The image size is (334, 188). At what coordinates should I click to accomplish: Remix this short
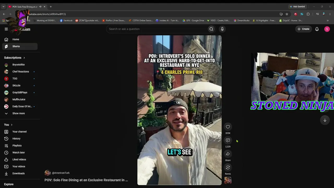(228, 167)
